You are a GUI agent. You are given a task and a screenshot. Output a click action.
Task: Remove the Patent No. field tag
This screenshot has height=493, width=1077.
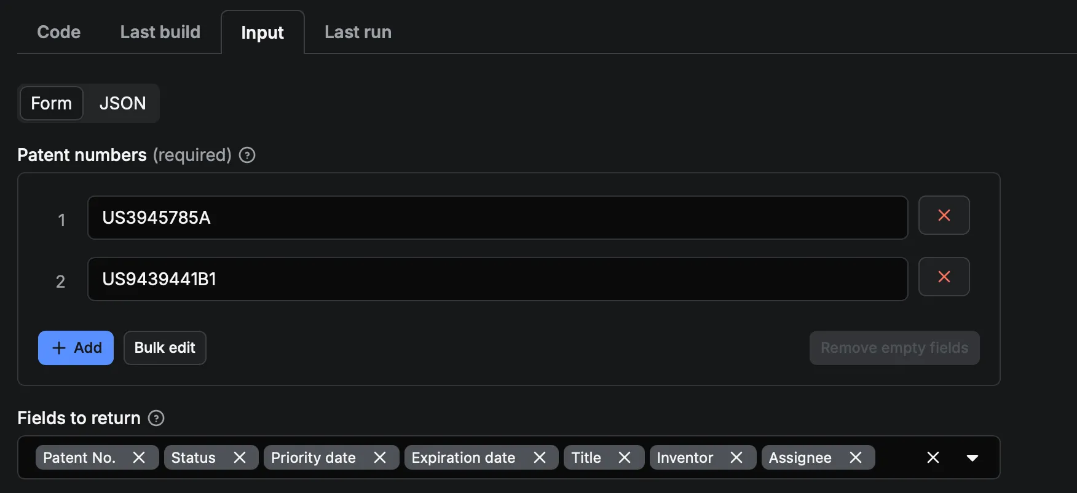click(x=139, y=457)
